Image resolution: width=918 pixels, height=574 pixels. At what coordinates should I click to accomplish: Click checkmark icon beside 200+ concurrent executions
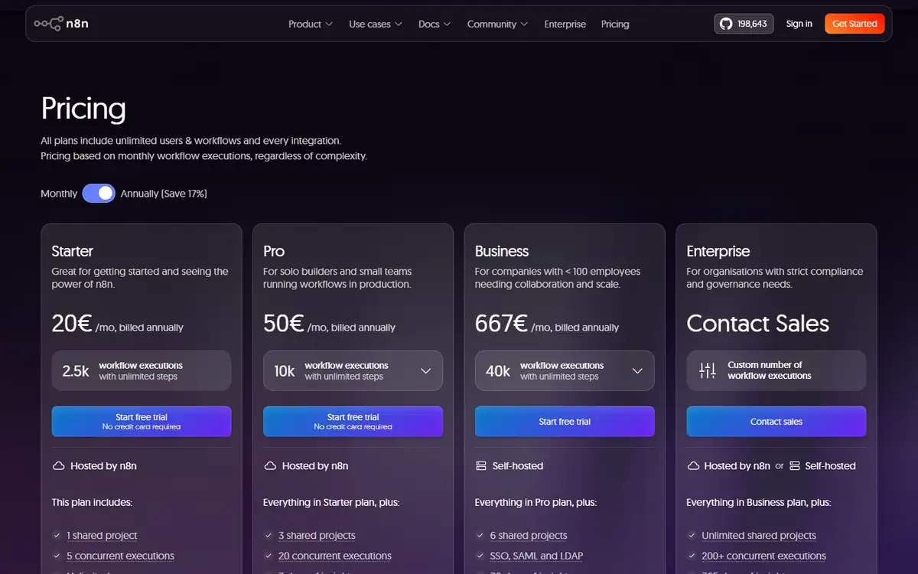692,556
